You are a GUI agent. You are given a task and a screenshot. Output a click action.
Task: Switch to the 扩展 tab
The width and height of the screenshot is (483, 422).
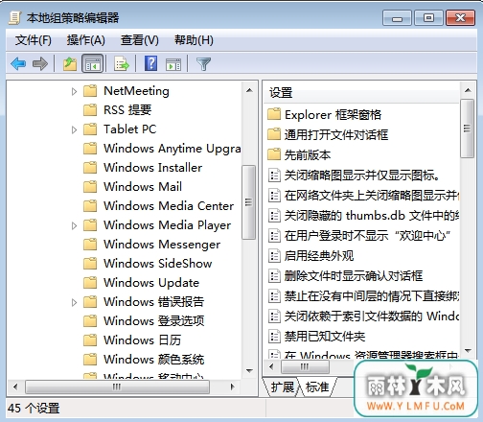click(283, 387)
